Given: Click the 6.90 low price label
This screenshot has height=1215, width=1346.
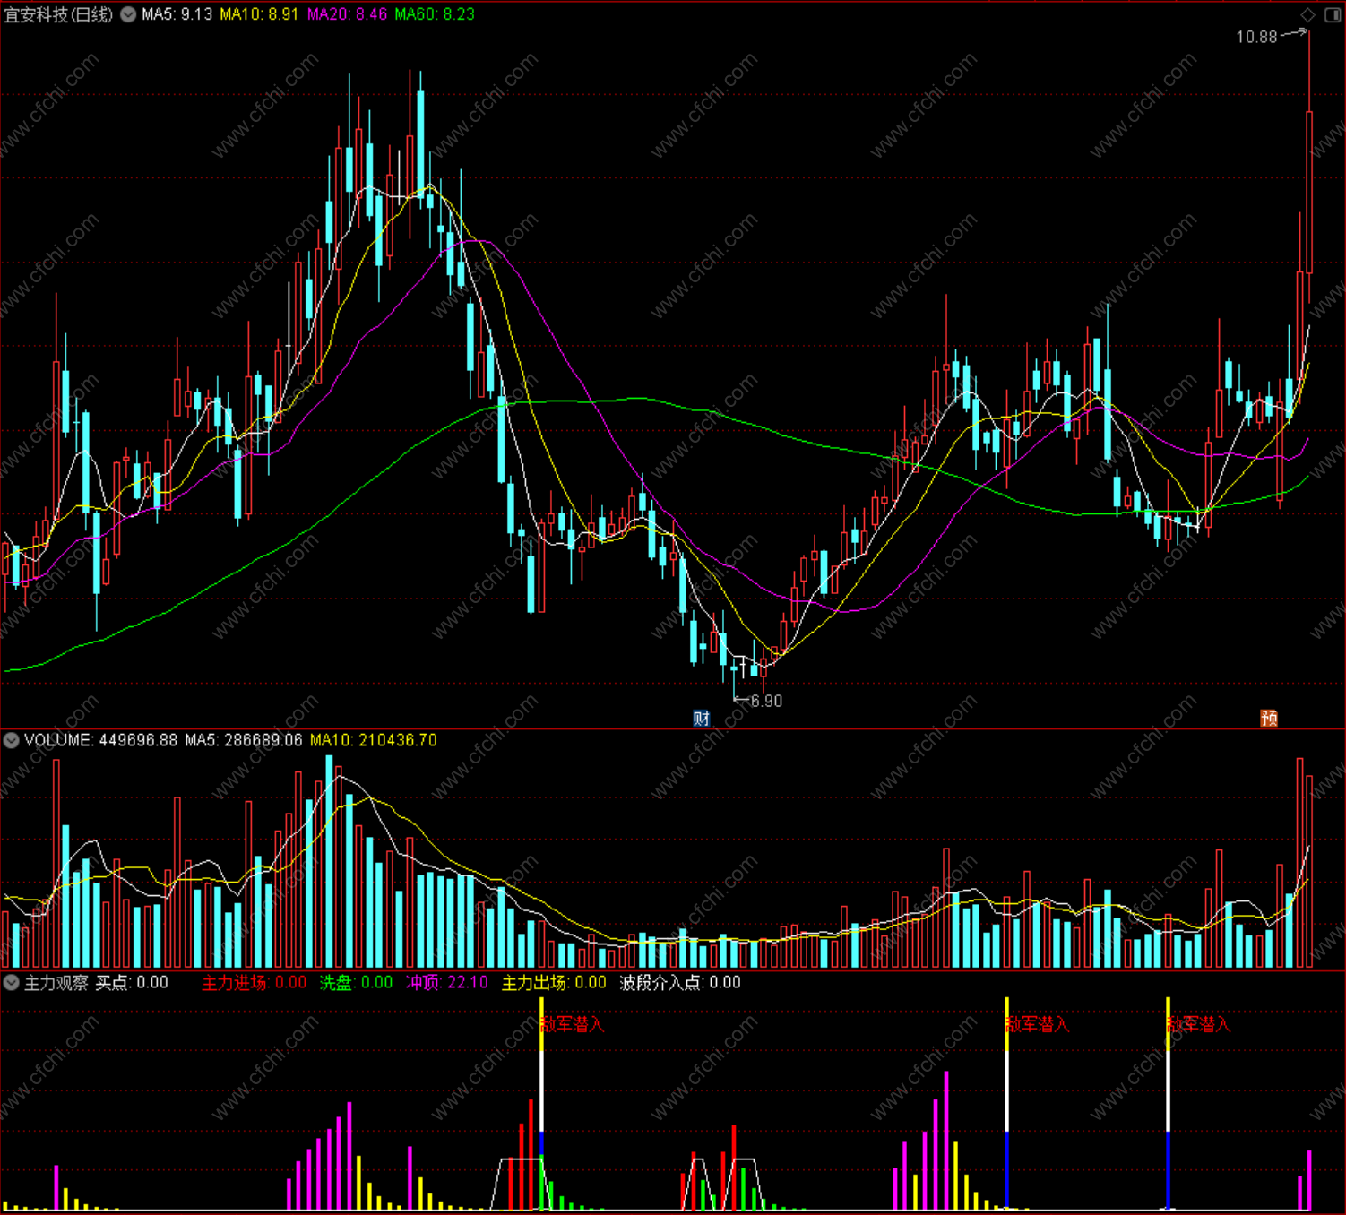Looking at the screenshot, I should [766, 701].
